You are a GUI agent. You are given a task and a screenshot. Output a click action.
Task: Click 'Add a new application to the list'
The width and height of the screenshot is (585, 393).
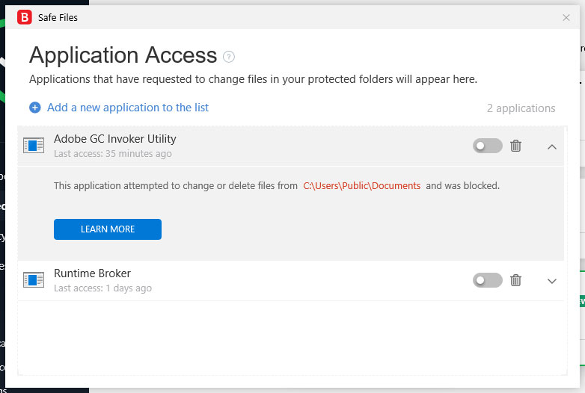pyautogui.click(x=128, y=108)
